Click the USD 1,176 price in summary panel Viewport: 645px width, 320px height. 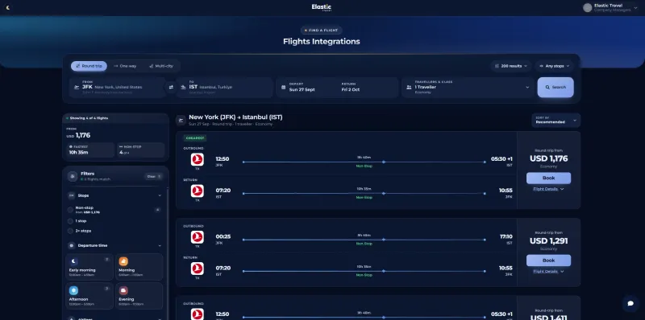pos(78,135)
